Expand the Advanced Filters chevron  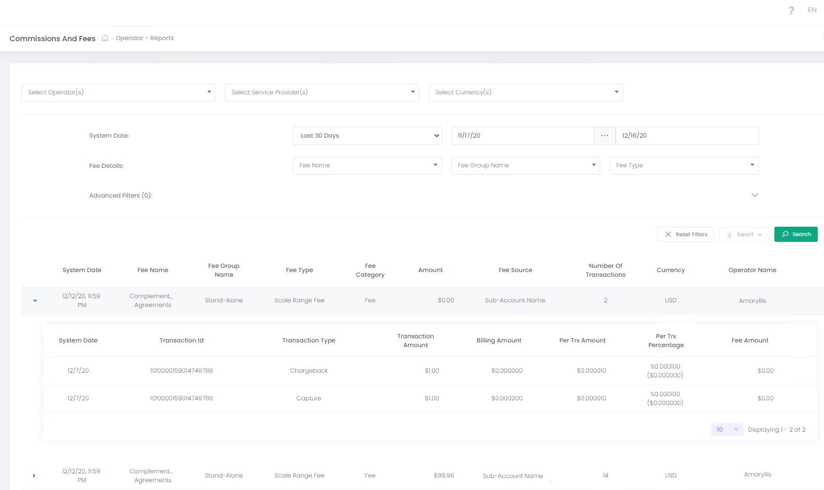pyautogui.click(x=754, y=195)
